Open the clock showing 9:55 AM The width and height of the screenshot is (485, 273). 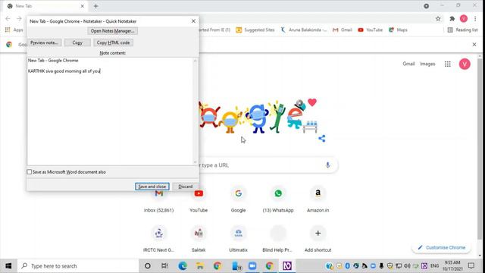[452, 266]
